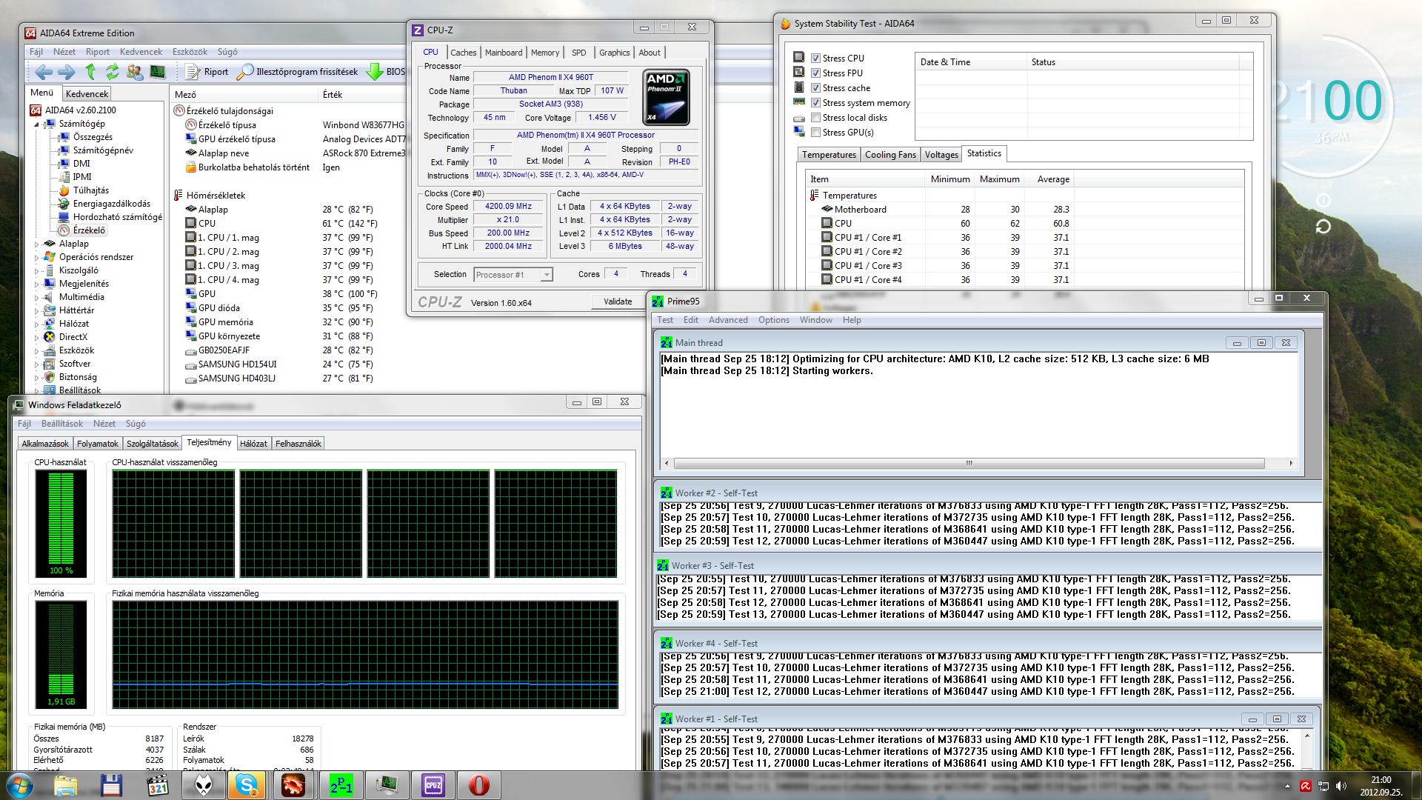1422x800 pixels.
Task: Click the Maximum column header in Statistics
Action: (x=999, y=179)
